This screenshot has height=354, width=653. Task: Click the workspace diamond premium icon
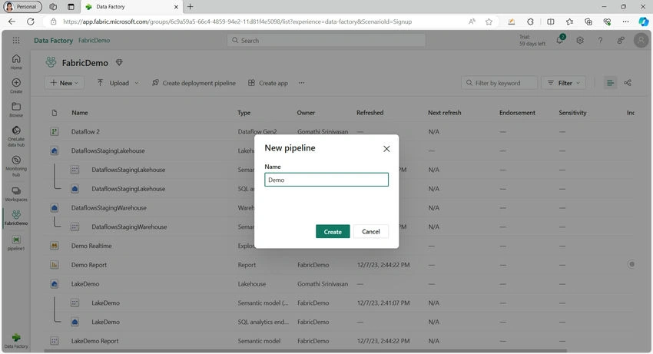click(x=119, y=62)
